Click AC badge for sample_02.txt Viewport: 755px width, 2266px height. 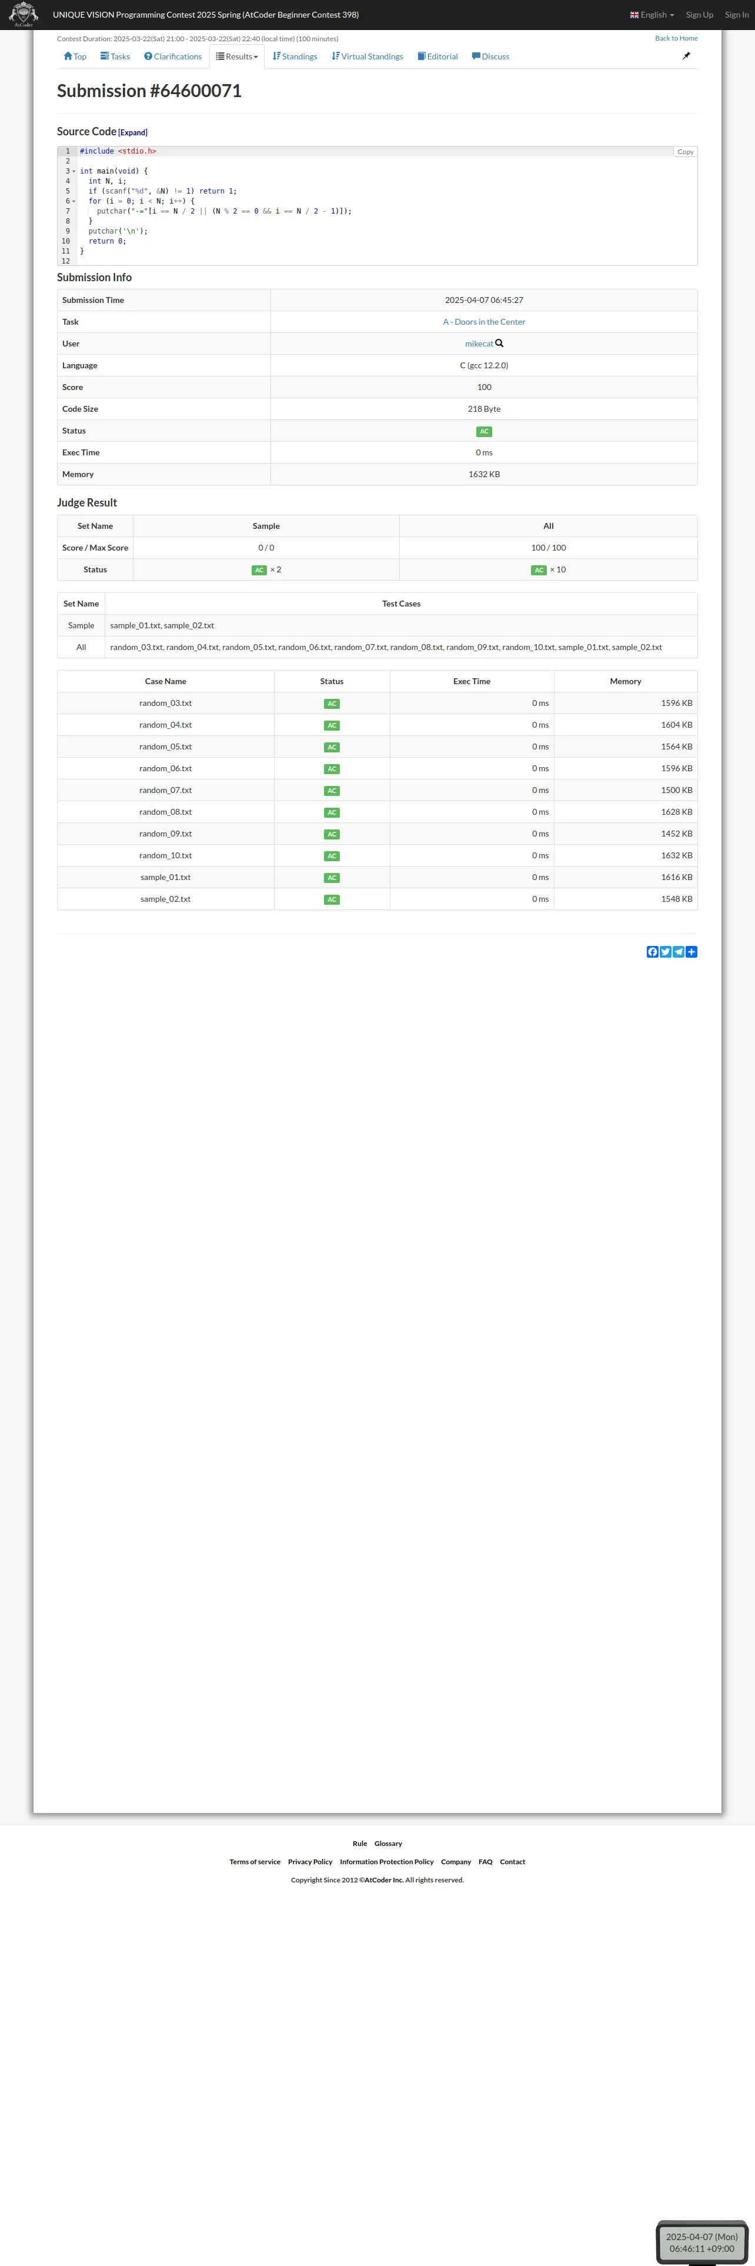[332, 900]
